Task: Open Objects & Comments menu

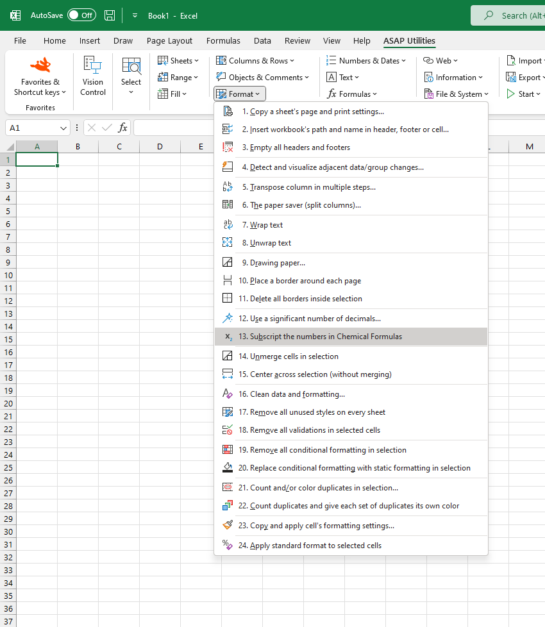Action: [262, 77]
